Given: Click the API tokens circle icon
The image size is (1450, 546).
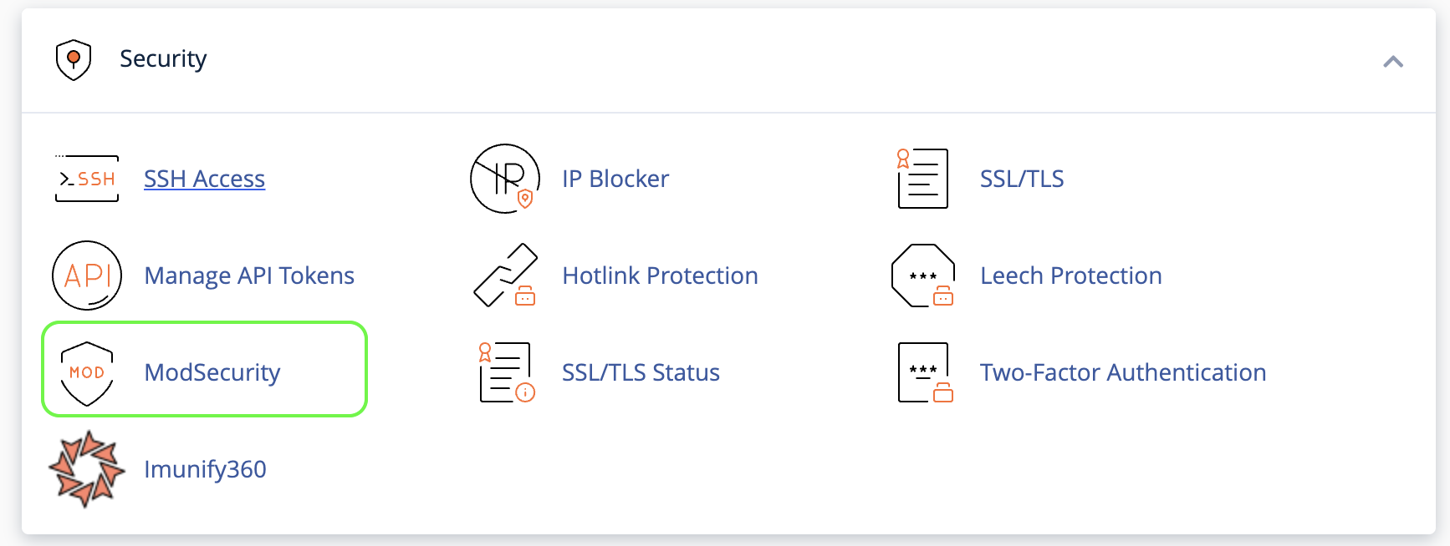Looking at the screenshot, I should pos(87,276).
